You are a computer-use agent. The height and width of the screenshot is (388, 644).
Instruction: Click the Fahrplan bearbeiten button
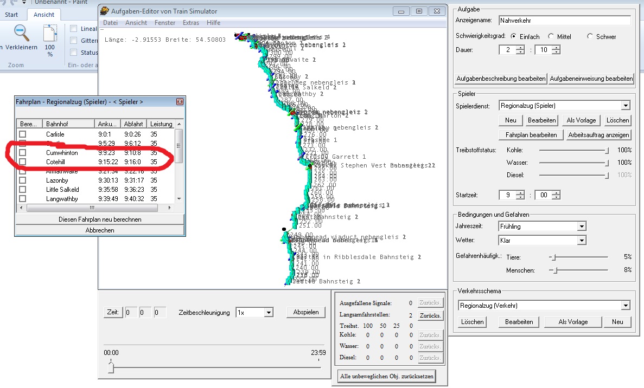pos(531,134)
